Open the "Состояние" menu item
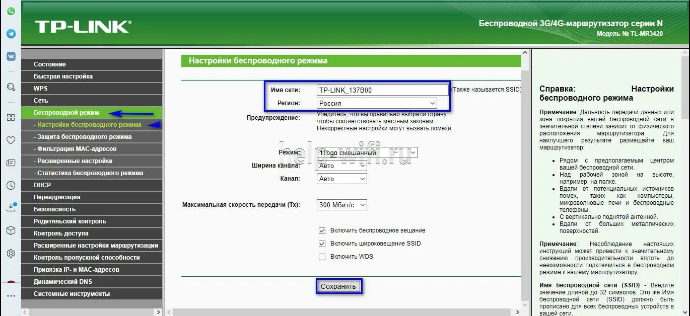Screen dimensions: 690x316 pos(92,64)
